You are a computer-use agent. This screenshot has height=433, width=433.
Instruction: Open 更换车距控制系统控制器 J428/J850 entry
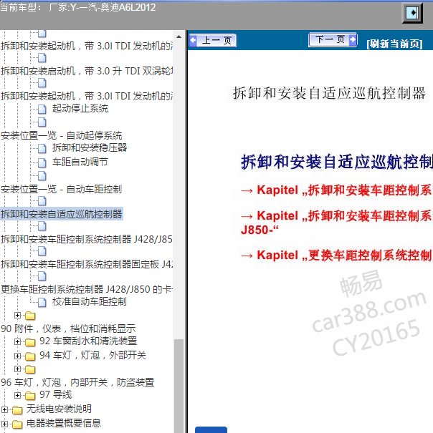[86, 289]
